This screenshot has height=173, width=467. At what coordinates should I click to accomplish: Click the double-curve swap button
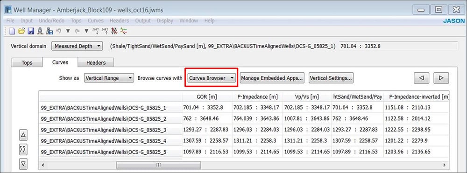(x=23, y=149)
